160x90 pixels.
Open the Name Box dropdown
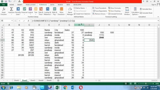12,21
